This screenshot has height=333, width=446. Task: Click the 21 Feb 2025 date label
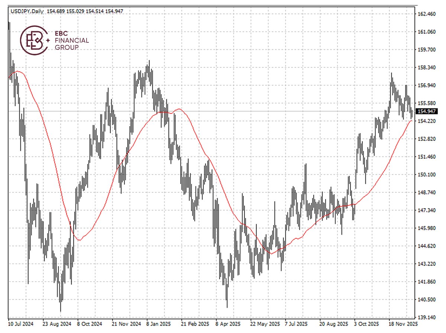pos(195,324)
